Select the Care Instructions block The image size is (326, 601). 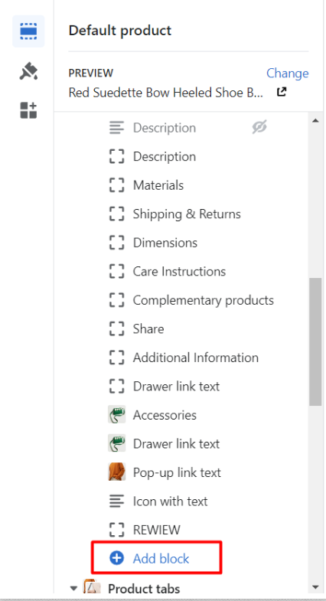pos(179,271)
